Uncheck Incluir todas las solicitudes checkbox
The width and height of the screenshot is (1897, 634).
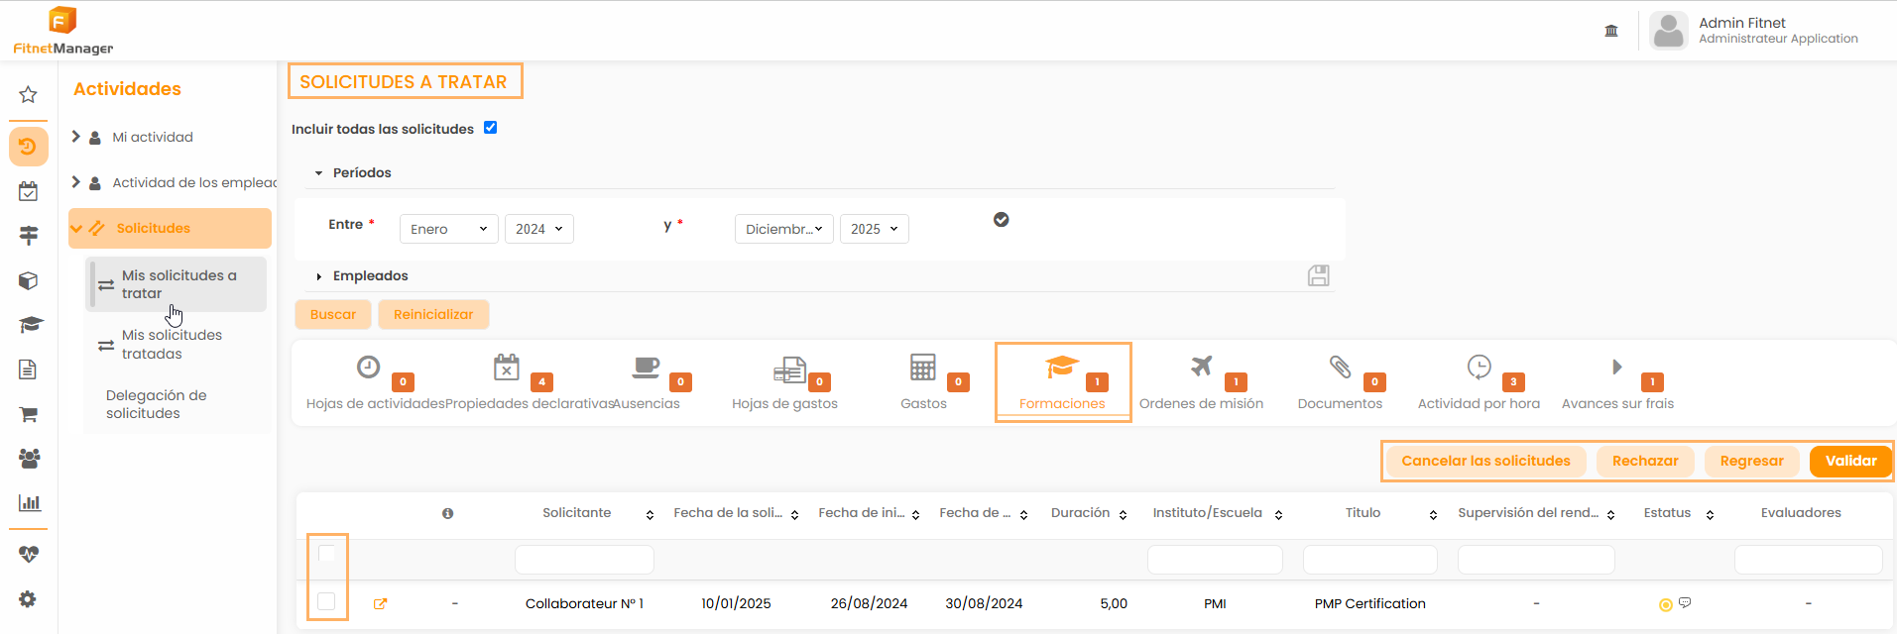(490, 128)
